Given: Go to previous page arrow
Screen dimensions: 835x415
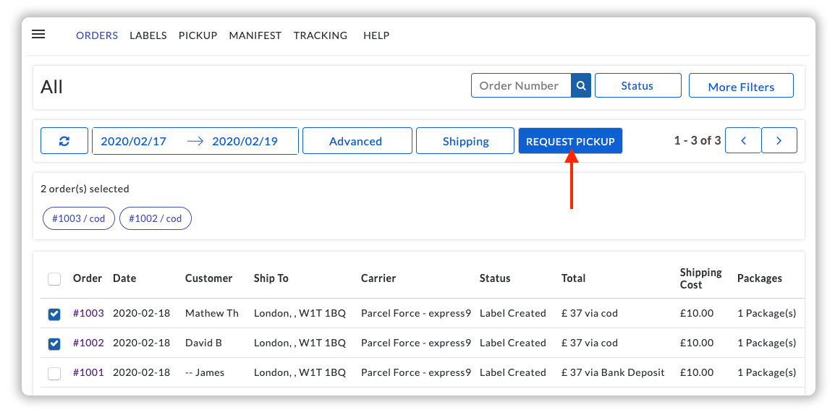Looking at the screenshot, I should coord(743,140).
